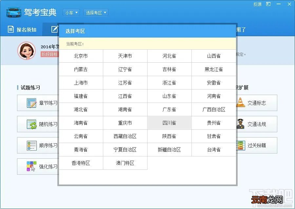Select the highlighted 四川省 cell
The width and height of the screenshot is (295, 209).
tap(169, 123)
